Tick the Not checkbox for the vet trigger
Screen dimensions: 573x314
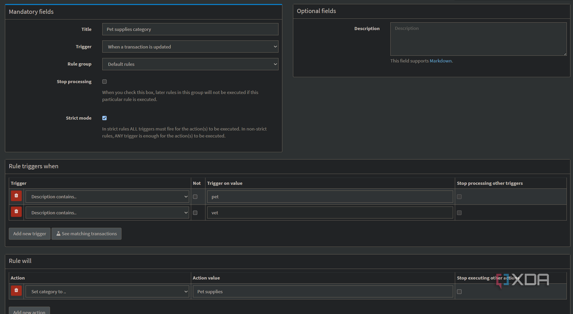point(195,213)
